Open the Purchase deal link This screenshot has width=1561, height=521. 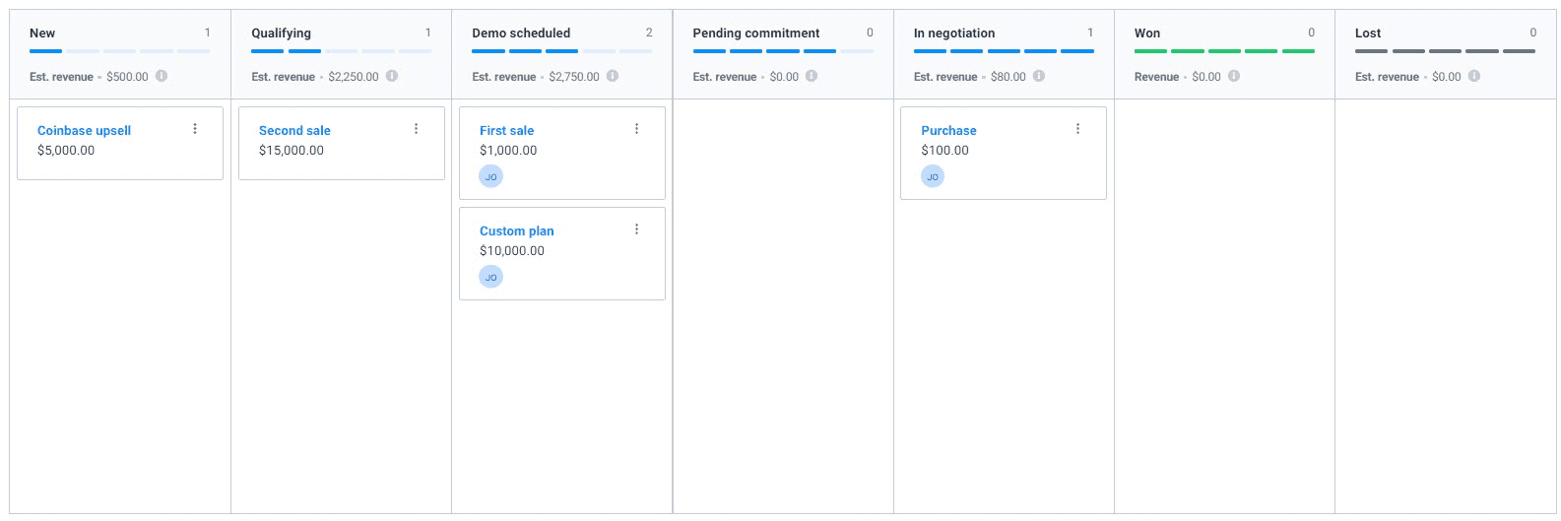pos(948,130)
